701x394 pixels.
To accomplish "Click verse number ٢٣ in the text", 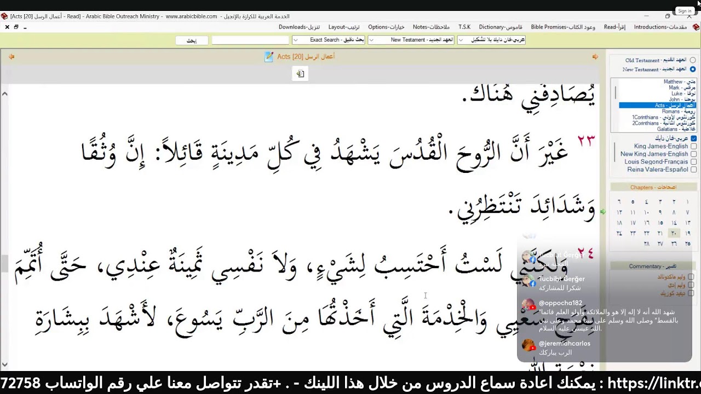I will (585, 141).
